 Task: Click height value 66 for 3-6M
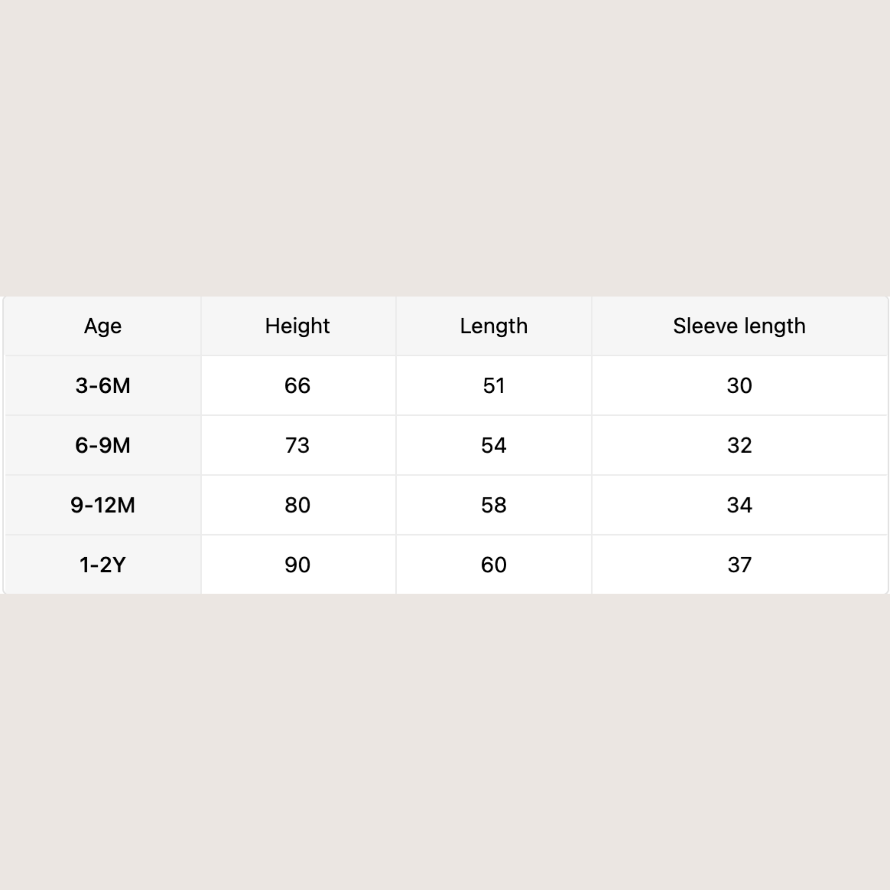pos(298,385)
